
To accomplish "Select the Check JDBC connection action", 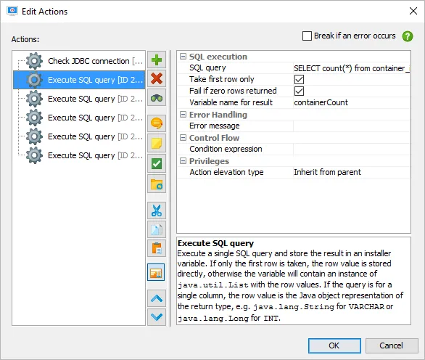I will [x=79, y=61].
